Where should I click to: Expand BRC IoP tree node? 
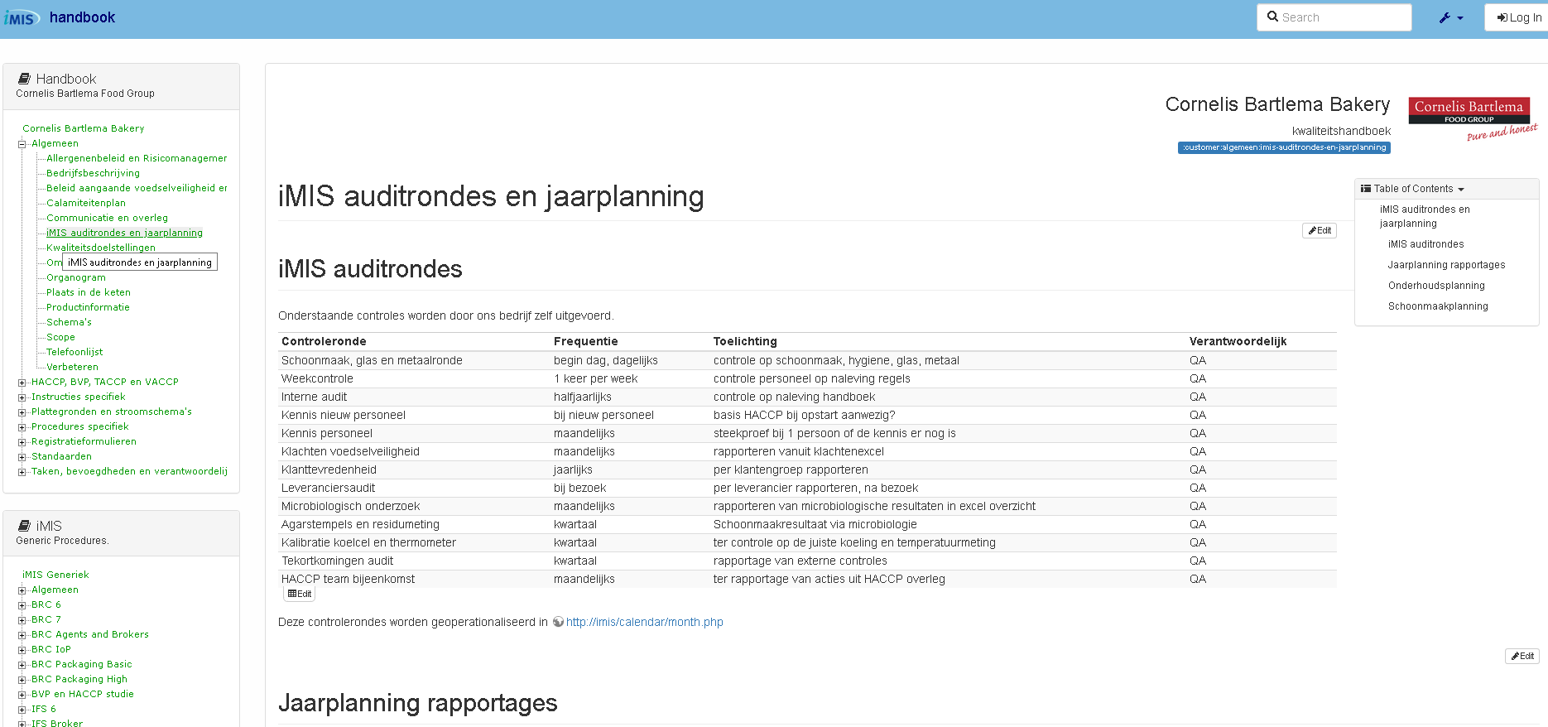click(22, 650)
